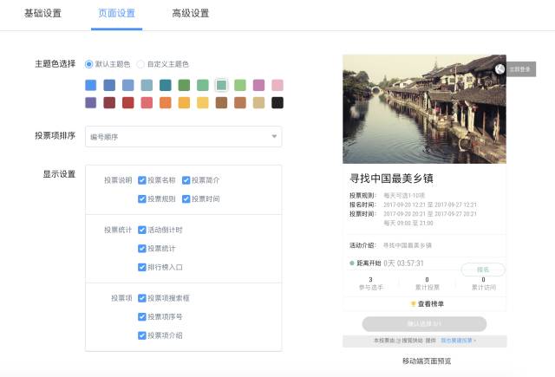Open the 投票项排序 dropdown showing 编号顺序
The image size is (555, 377).
point(183,137)
